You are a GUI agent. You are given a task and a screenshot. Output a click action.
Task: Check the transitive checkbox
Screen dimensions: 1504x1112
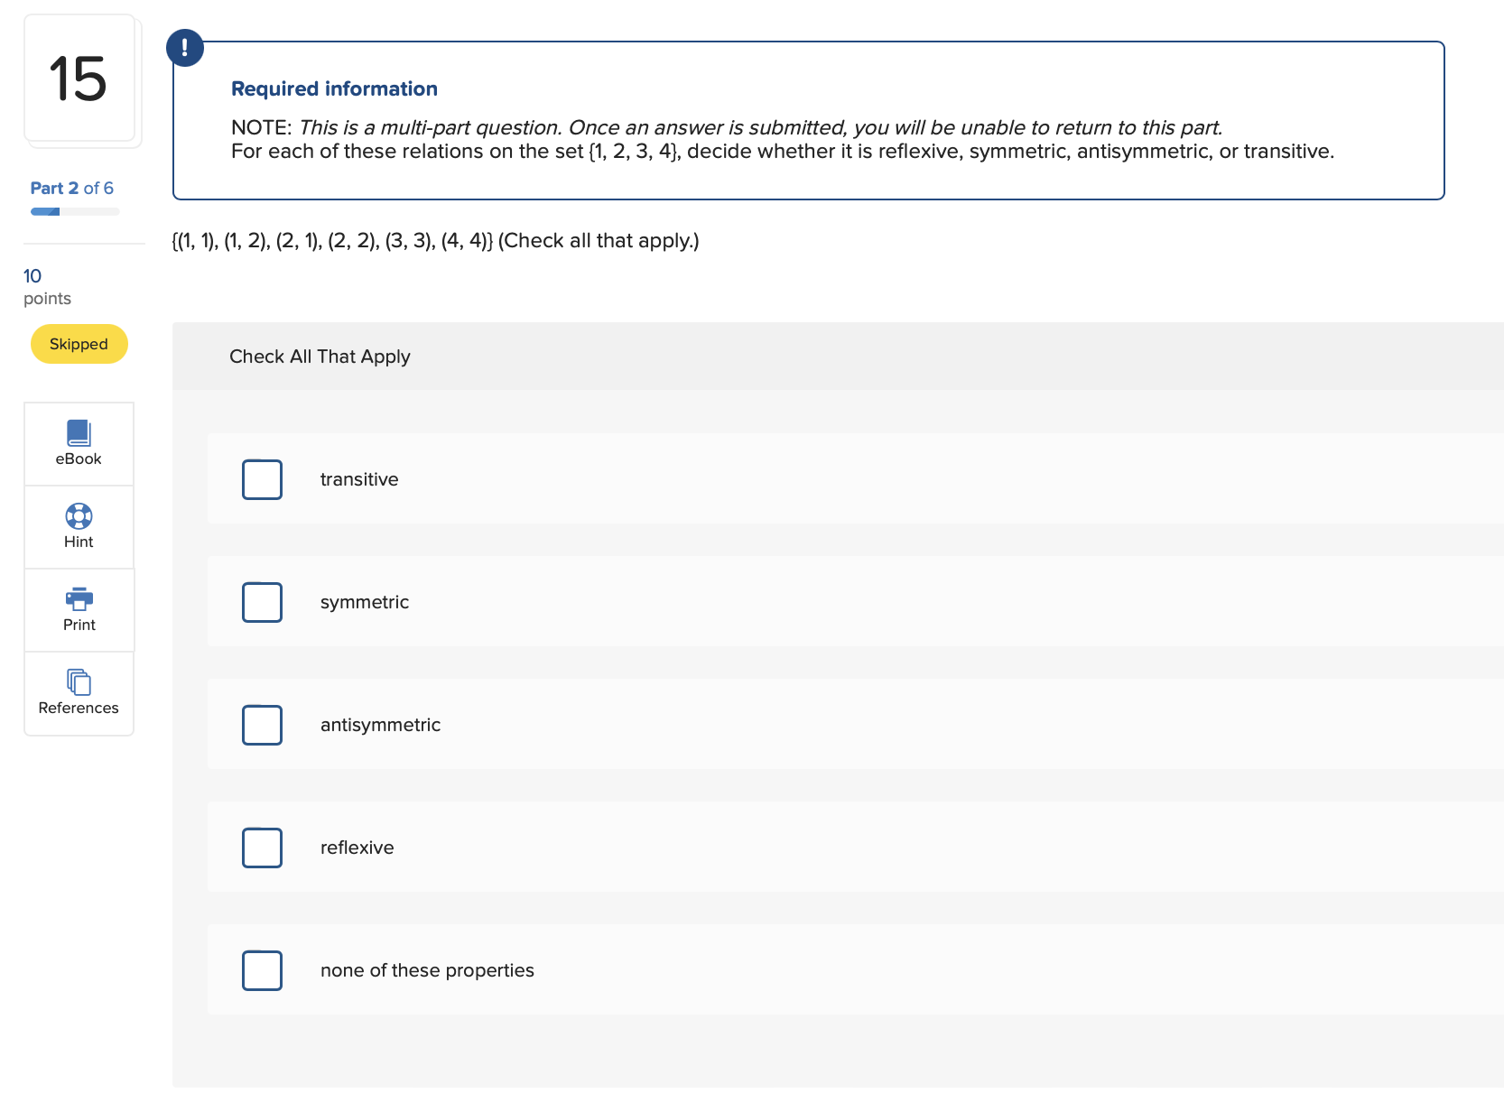coord(262,479)
